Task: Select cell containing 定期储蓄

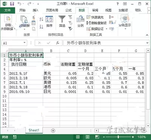Action: tap(85, 65)
